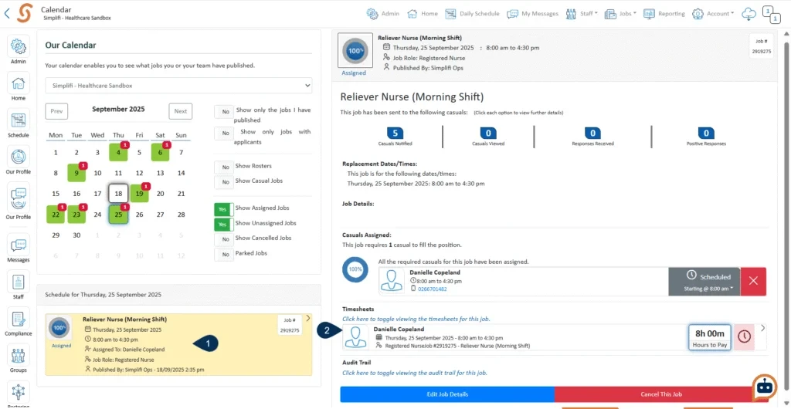
Task: Toggle Show Rosters switch
Action: (224, 167)
